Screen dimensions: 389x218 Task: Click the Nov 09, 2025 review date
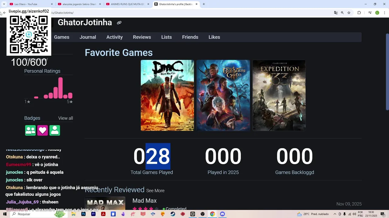pyautogui.click(x=349, y=204)
